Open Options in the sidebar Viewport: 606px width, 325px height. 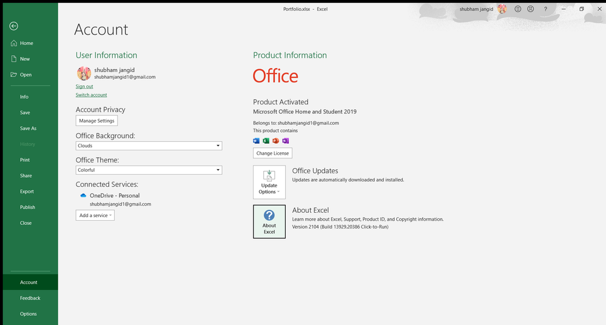(x=30, y=314)
